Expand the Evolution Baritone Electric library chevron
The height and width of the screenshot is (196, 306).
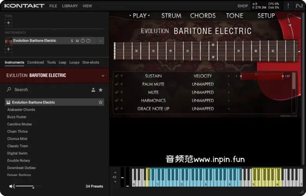click(103, 76)
